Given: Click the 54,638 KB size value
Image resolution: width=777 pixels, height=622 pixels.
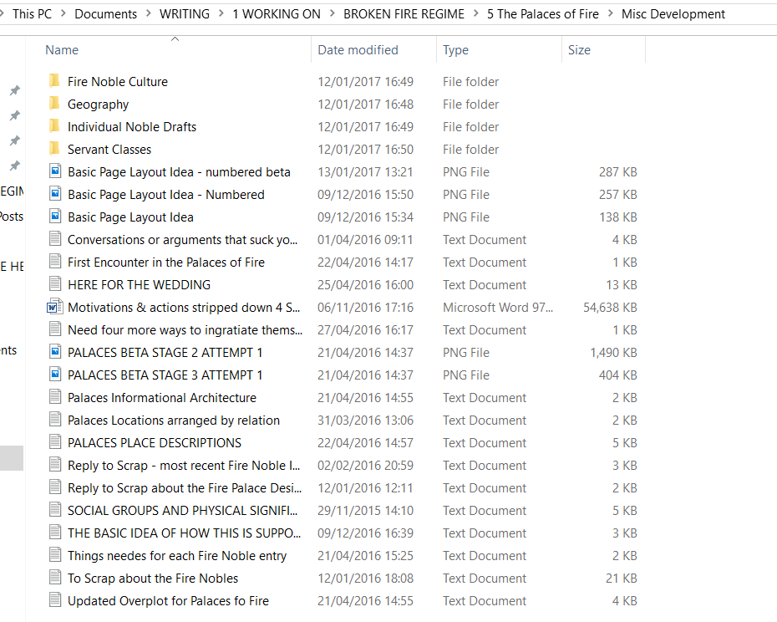Looking at the screenshot, I should tap(610, 308).
